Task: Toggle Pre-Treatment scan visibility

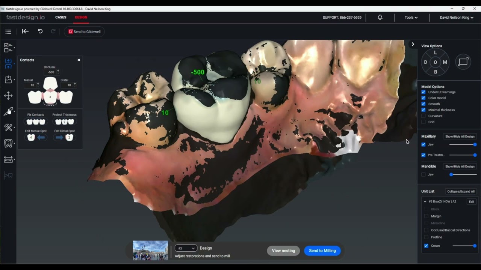Action: (424, 155)
